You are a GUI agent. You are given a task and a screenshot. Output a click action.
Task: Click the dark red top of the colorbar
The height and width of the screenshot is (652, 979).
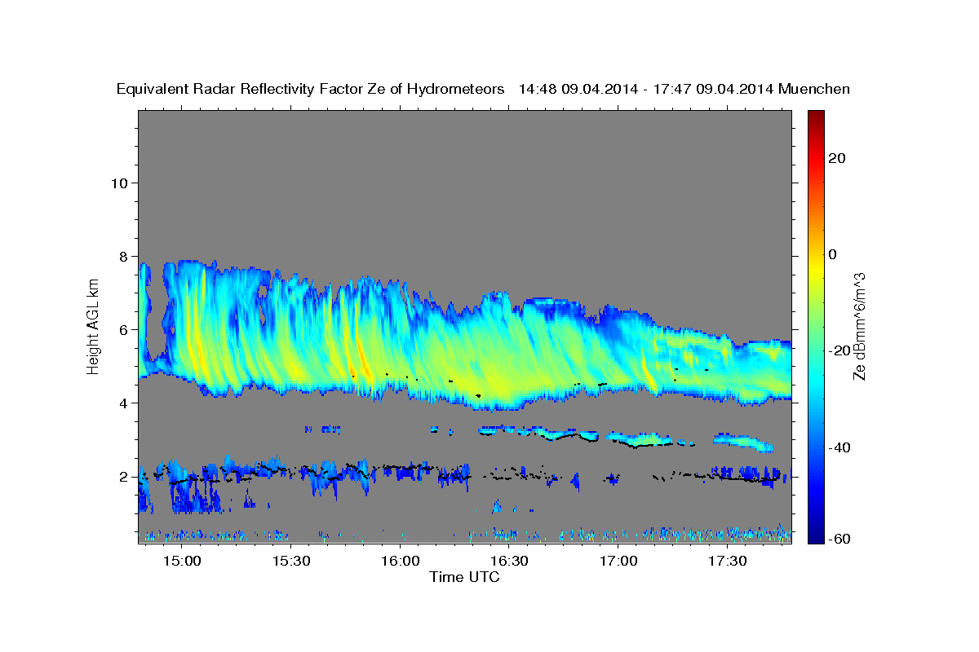coord(815,117)
